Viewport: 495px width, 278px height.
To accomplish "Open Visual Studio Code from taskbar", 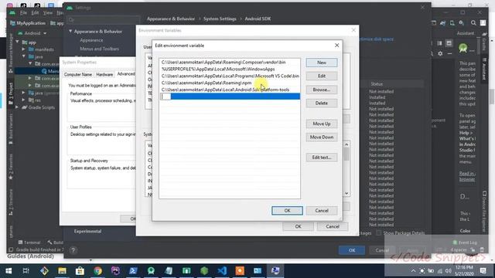I will (x=222, y=271).
